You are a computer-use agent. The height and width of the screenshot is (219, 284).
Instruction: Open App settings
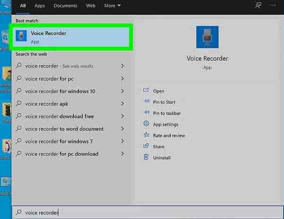[166, 125]
